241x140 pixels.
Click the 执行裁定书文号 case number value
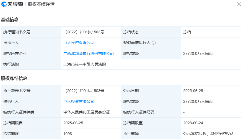[84, 91]
